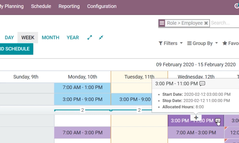Screen dimensions: 239x143
Task: Select the WEEK view
Action: [28, 38]
